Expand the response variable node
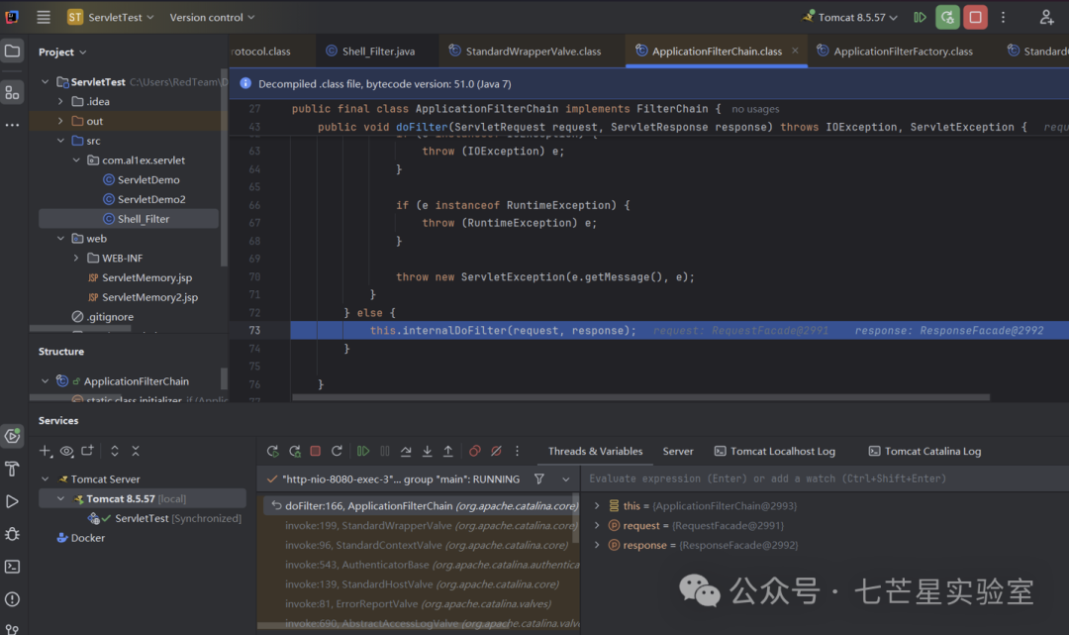Viewport: 1069px width, 635px height. (597, 545)
